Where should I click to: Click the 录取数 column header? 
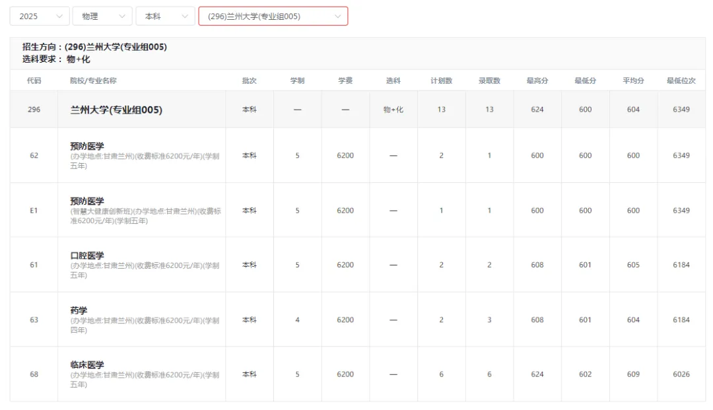click(489, 81)
